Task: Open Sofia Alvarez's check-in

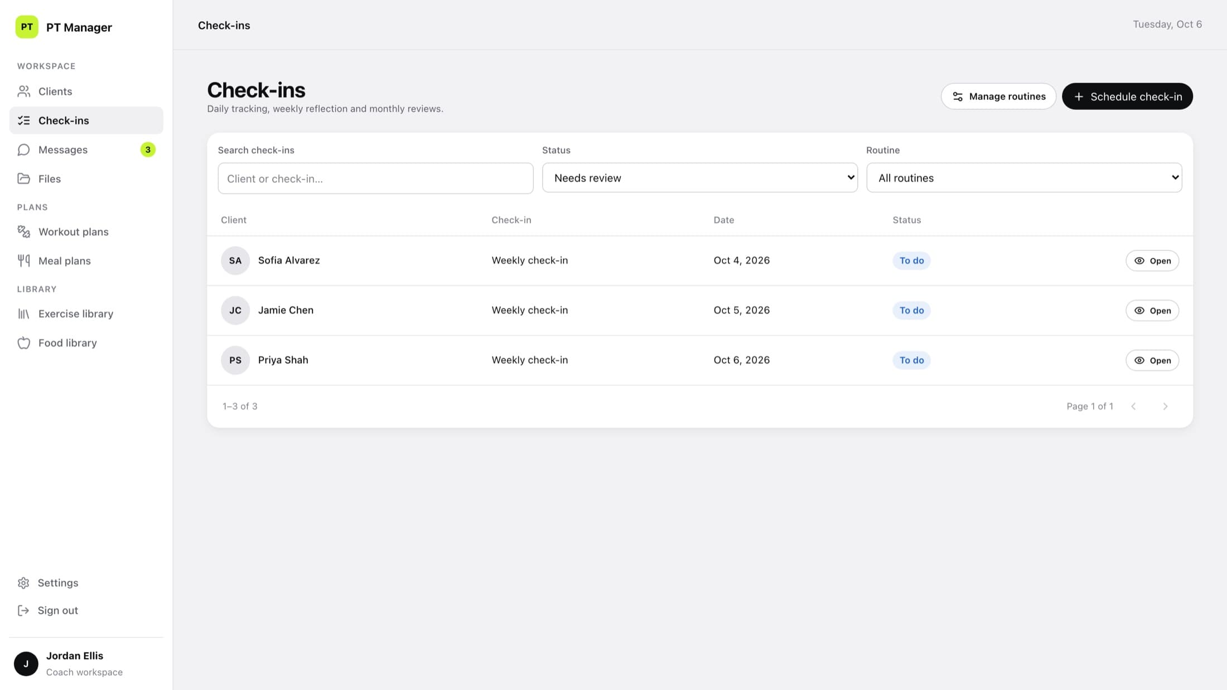Action: [x=1152, y=260]
